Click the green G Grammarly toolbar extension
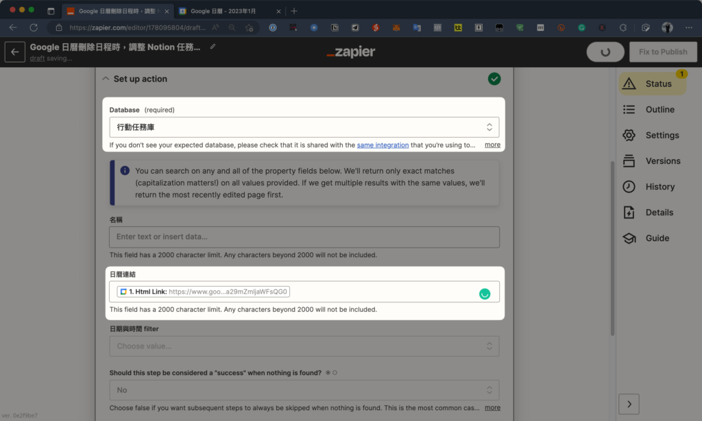This screenshot has height=421, width=702. pos(581,27)
